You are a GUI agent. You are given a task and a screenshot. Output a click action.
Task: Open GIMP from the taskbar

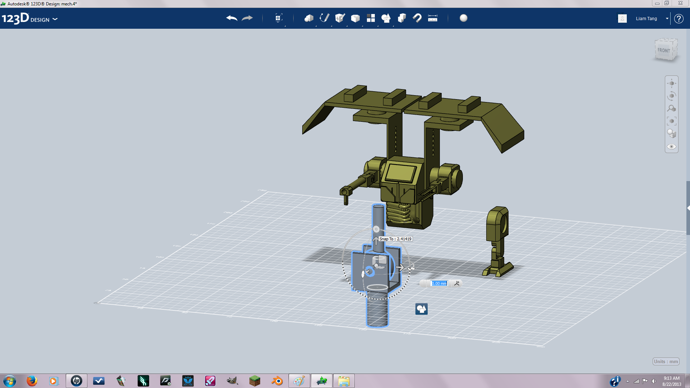pyautogui.click(x=232, y=381)
